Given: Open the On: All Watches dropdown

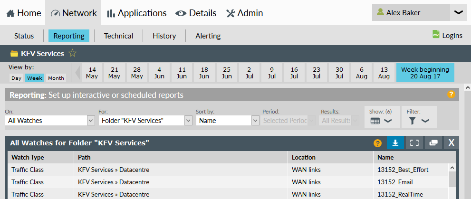Looking at the screenshot, I should (49, 121).
